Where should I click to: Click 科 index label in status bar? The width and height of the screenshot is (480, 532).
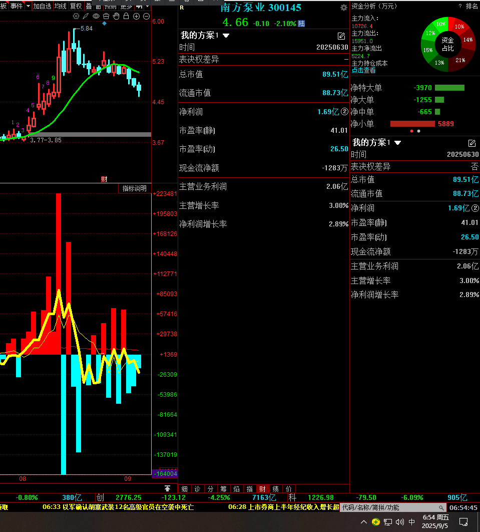[x=292, y=498]
